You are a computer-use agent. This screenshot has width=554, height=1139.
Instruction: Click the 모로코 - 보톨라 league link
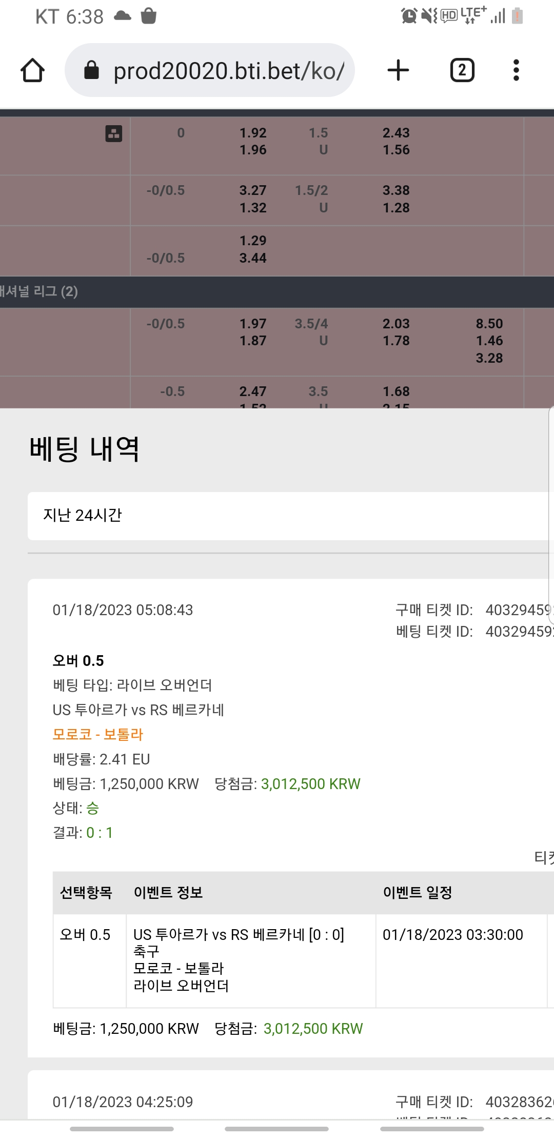click(x=97, y=735)
